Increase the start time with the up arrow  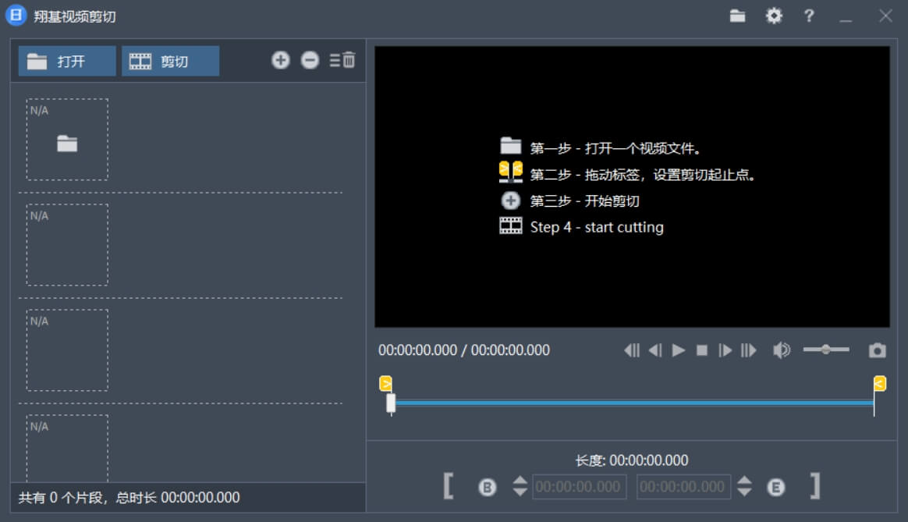pos(520,481)
